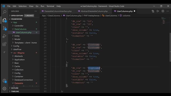Open editor more actions ellipsis

168,11
